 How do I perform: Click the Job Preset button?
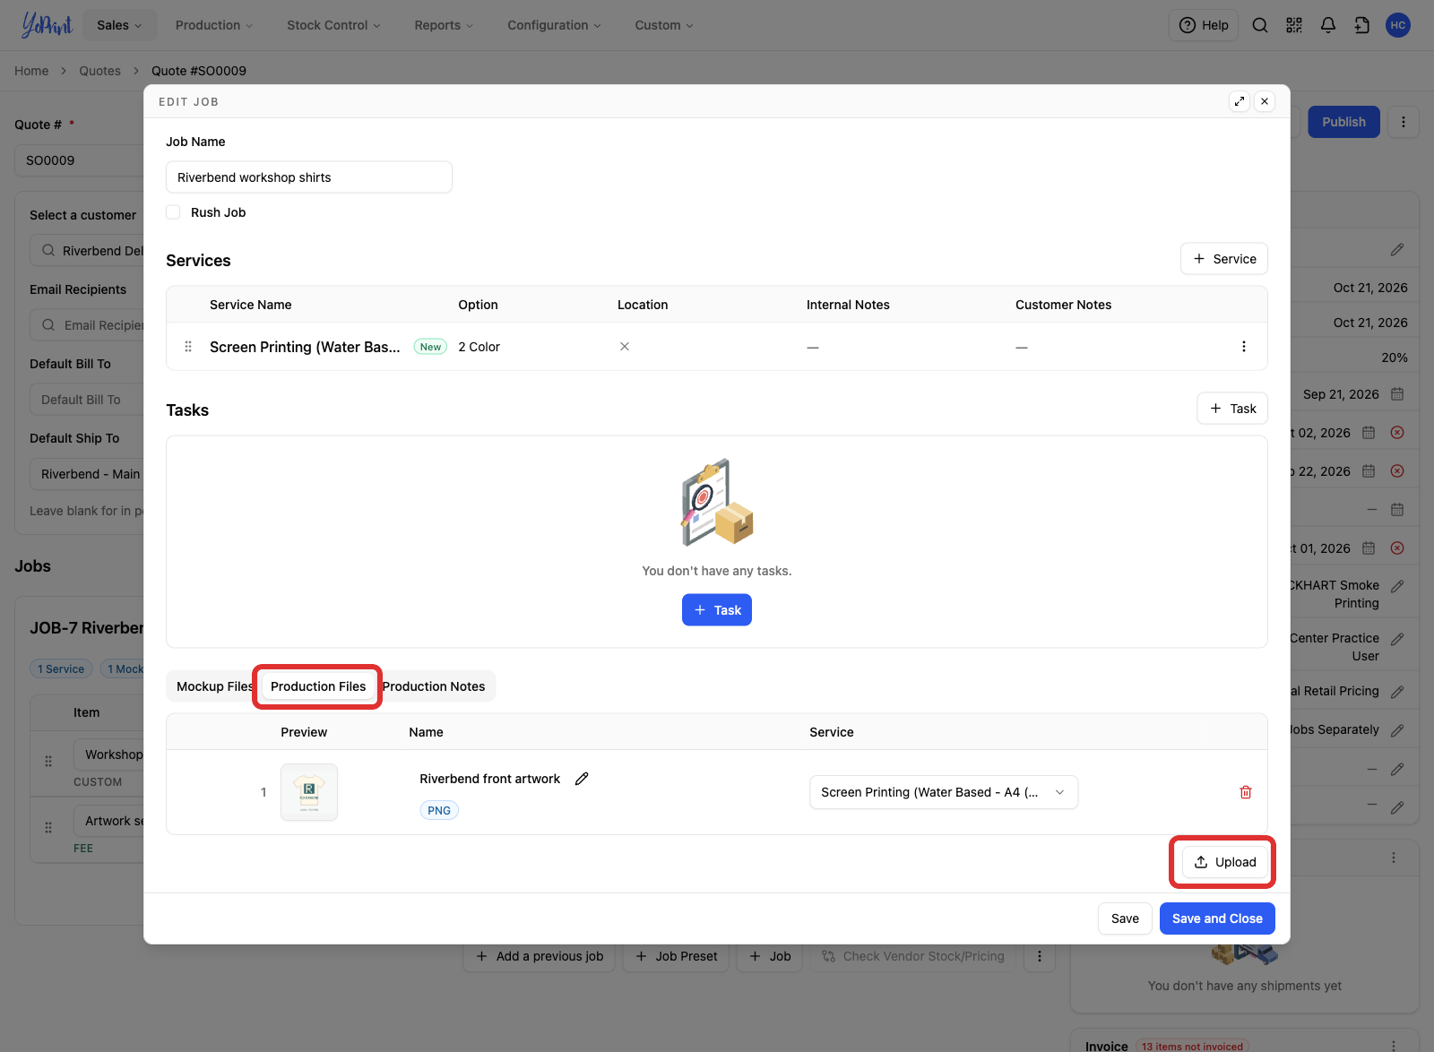tap(677, 956)
